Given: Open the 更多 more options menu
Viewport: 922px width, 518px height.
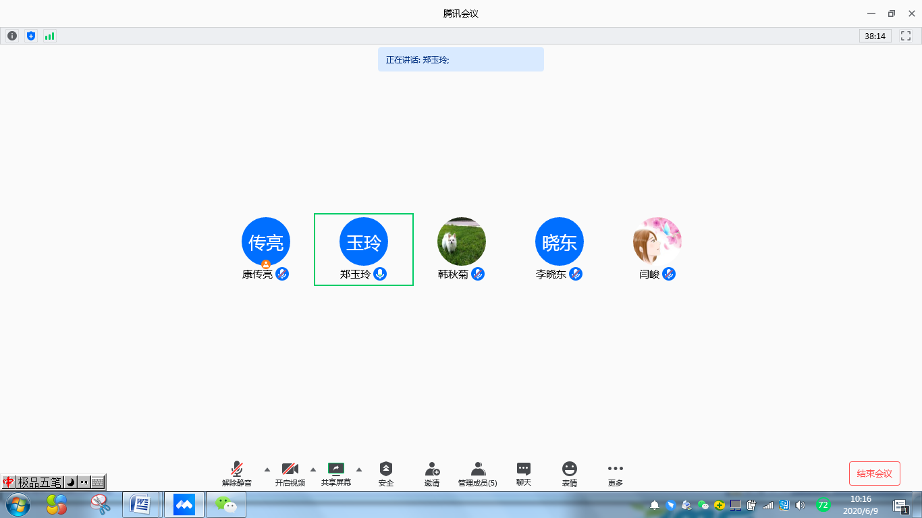Looking at the screenshot, I should point(616,474).
